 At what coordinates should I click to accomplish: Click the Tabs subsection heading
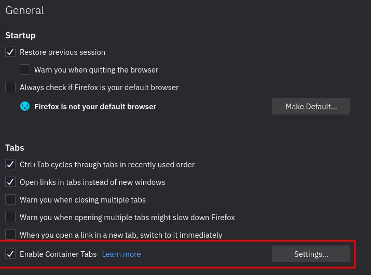(15, 148)
